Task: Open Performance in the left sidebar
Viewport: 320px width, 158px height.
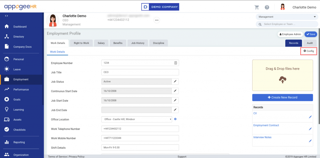Action: pos(21,89)
